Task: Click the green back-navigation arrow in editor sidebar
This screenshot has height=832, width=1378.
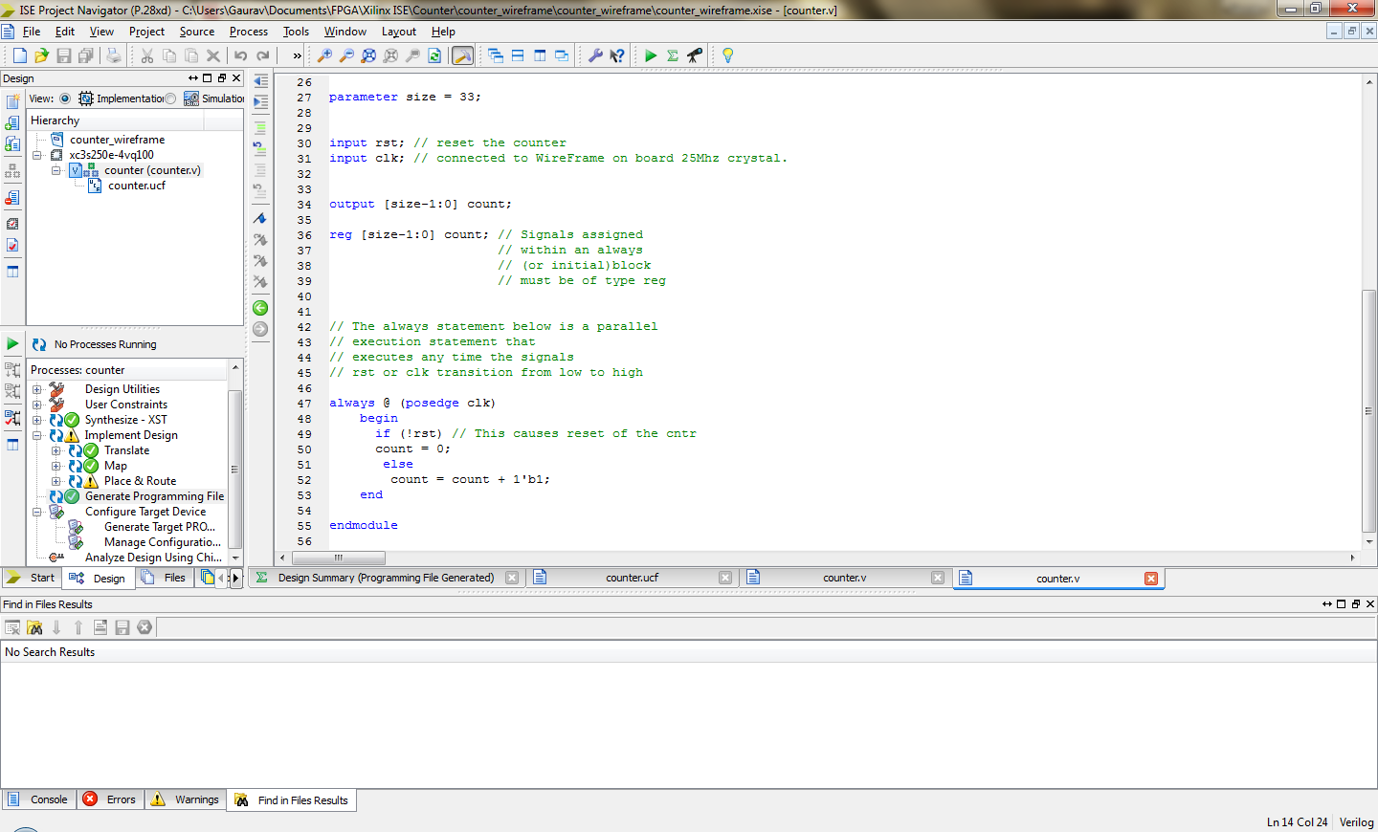Action: point(259,308)
